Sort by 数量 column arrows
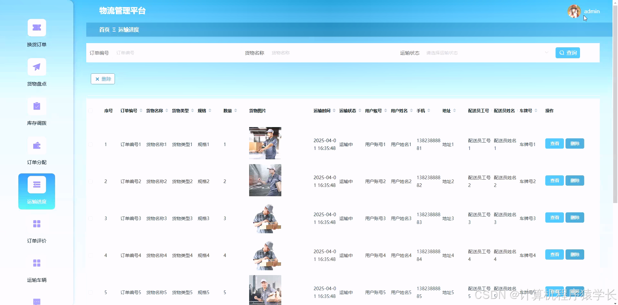The image size is (618, 305). click(x=235, y=111)
